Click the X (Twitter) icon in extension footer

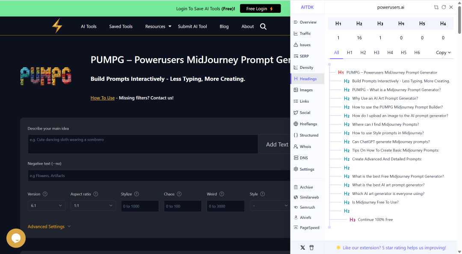coord(302,248)
